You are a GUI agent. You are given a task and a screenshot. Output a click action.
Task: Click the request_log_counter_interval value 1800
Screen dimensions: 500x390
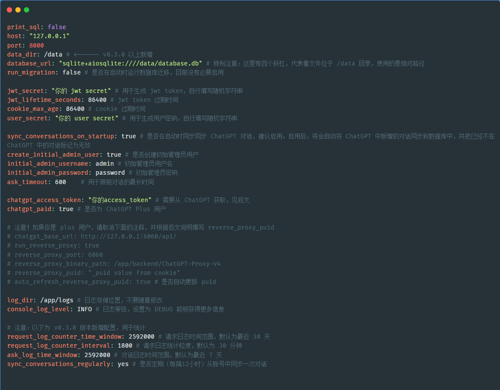[x=124, y=345]
